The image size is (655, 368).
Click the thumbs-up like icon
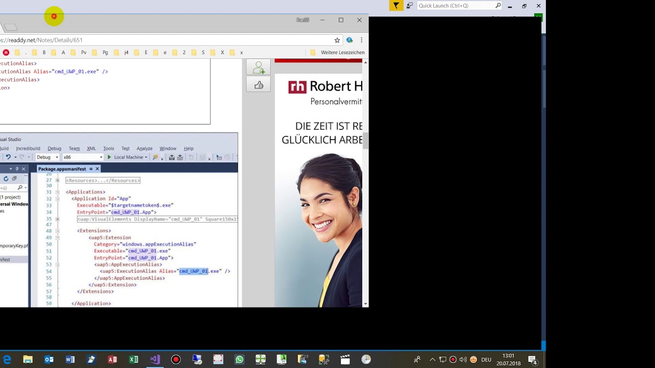pyautogui.click(x=258, y=85)
